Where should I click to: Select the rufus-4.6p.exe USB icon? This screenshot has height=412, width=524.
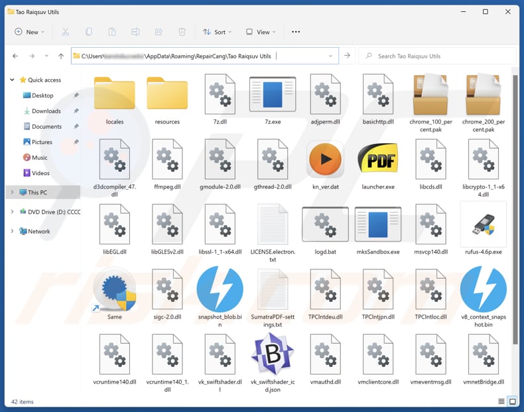[x=483, y=225]
